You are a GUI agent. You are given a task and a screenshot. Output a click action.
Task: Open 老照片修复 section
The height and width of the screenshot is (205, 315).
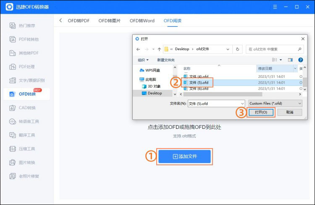24,176
